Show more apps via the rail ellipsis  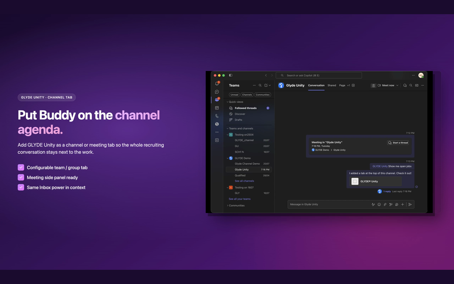coord(217,132)
